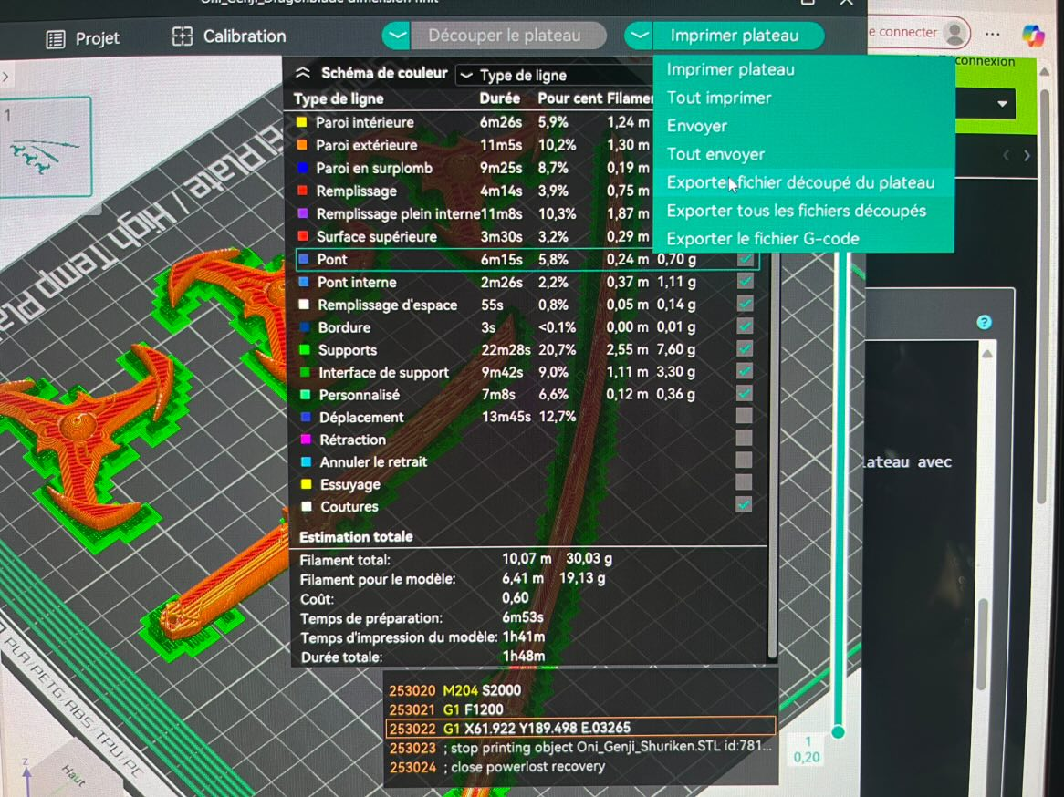Open dropdown arrow beside Imprimer plateau
The width and height of the screenshot is (1064, 797).
638,36
